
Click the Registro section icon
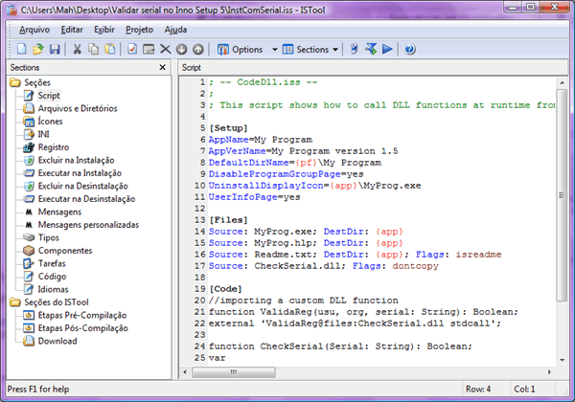[x=29, y=147]
